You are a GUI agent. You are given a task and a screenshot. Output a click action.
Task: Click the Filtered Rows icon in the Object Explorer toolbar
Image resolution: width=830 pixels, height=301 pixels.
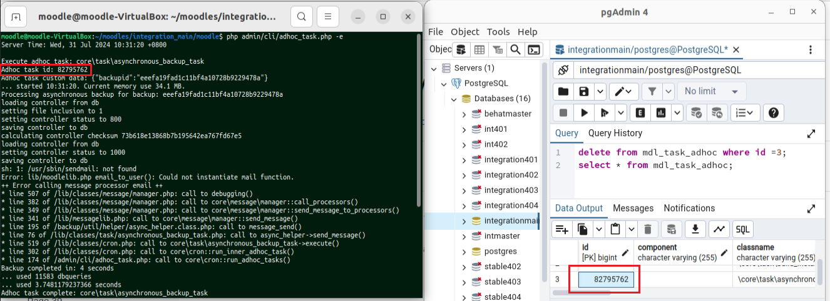pos(498,49)
